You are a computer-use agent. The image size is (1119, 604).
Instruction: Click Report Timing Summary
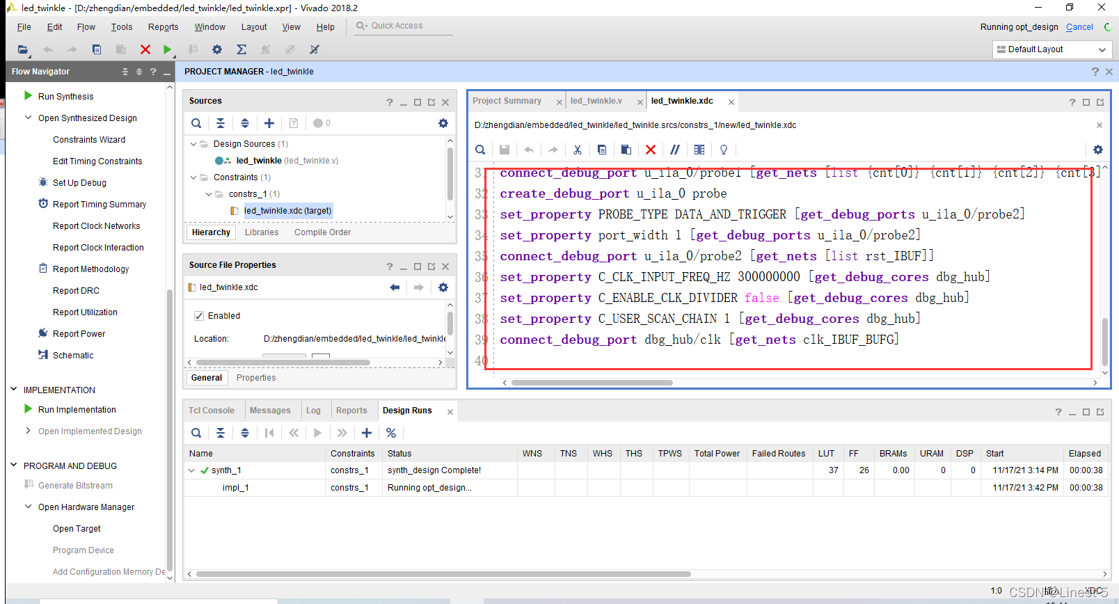100,205
